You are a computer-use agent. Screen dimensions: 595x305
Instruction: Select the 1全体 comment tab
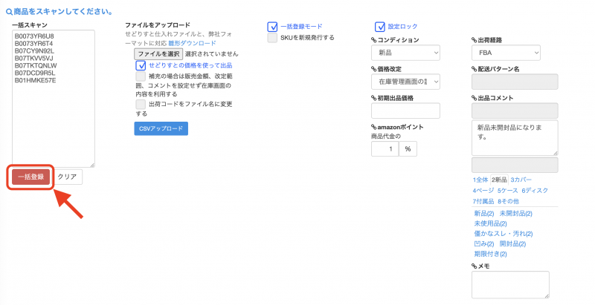[480, 180]
